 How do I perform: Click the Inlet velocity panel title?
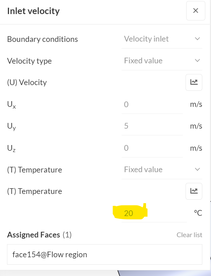click(x=33, y=11)
